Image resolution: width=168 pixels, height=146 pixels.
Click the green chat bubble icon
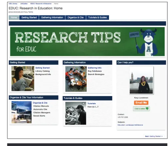tap(147, 108)
